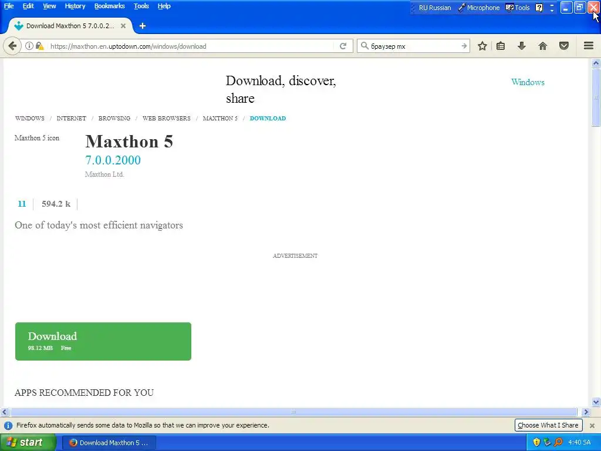This screenshot has height=451, width=601.
Task: Save page to Pocket icon
Action: click(x=564, y=46)
